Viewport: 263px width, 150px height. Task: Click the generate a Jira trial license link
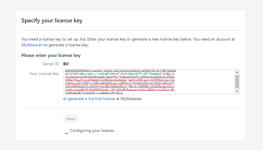tap(92, 99)
